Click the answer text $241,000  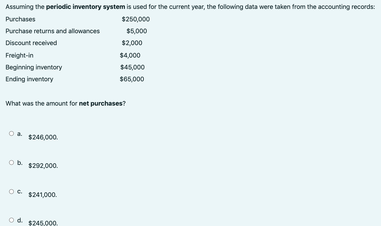[x=43, y=195]
